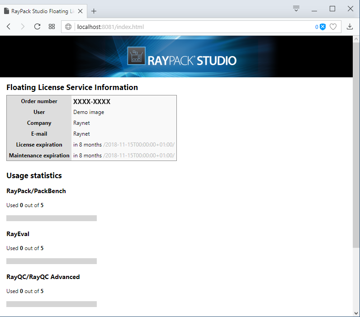Click Used 0 out of 5 under RayQC

click(25, 291)
